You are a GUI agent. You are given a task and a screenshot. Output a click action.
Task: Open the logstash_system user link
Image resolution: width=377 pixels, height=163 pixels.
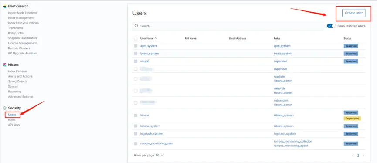152,134
